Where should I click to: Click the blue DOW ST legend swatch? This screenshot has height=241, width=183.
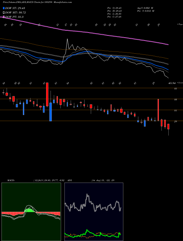coord(4,8)
